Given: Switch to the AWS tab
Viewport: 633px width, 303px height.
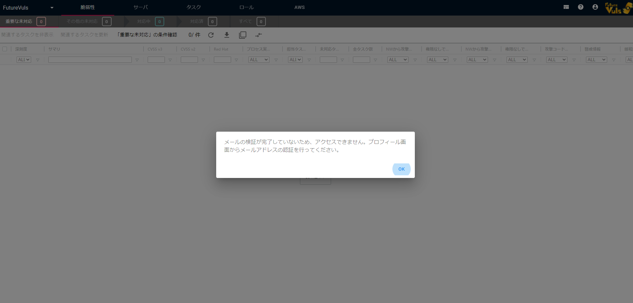Looking at the screenshot, I should [x=300, y=7].
